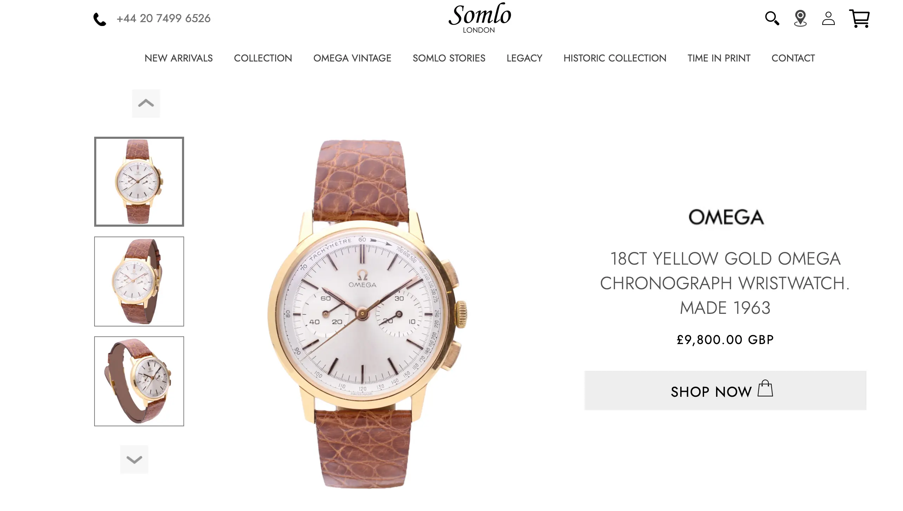Open the user account icon
This screenshot has height=511, width=903.
(x=828, y=18)
